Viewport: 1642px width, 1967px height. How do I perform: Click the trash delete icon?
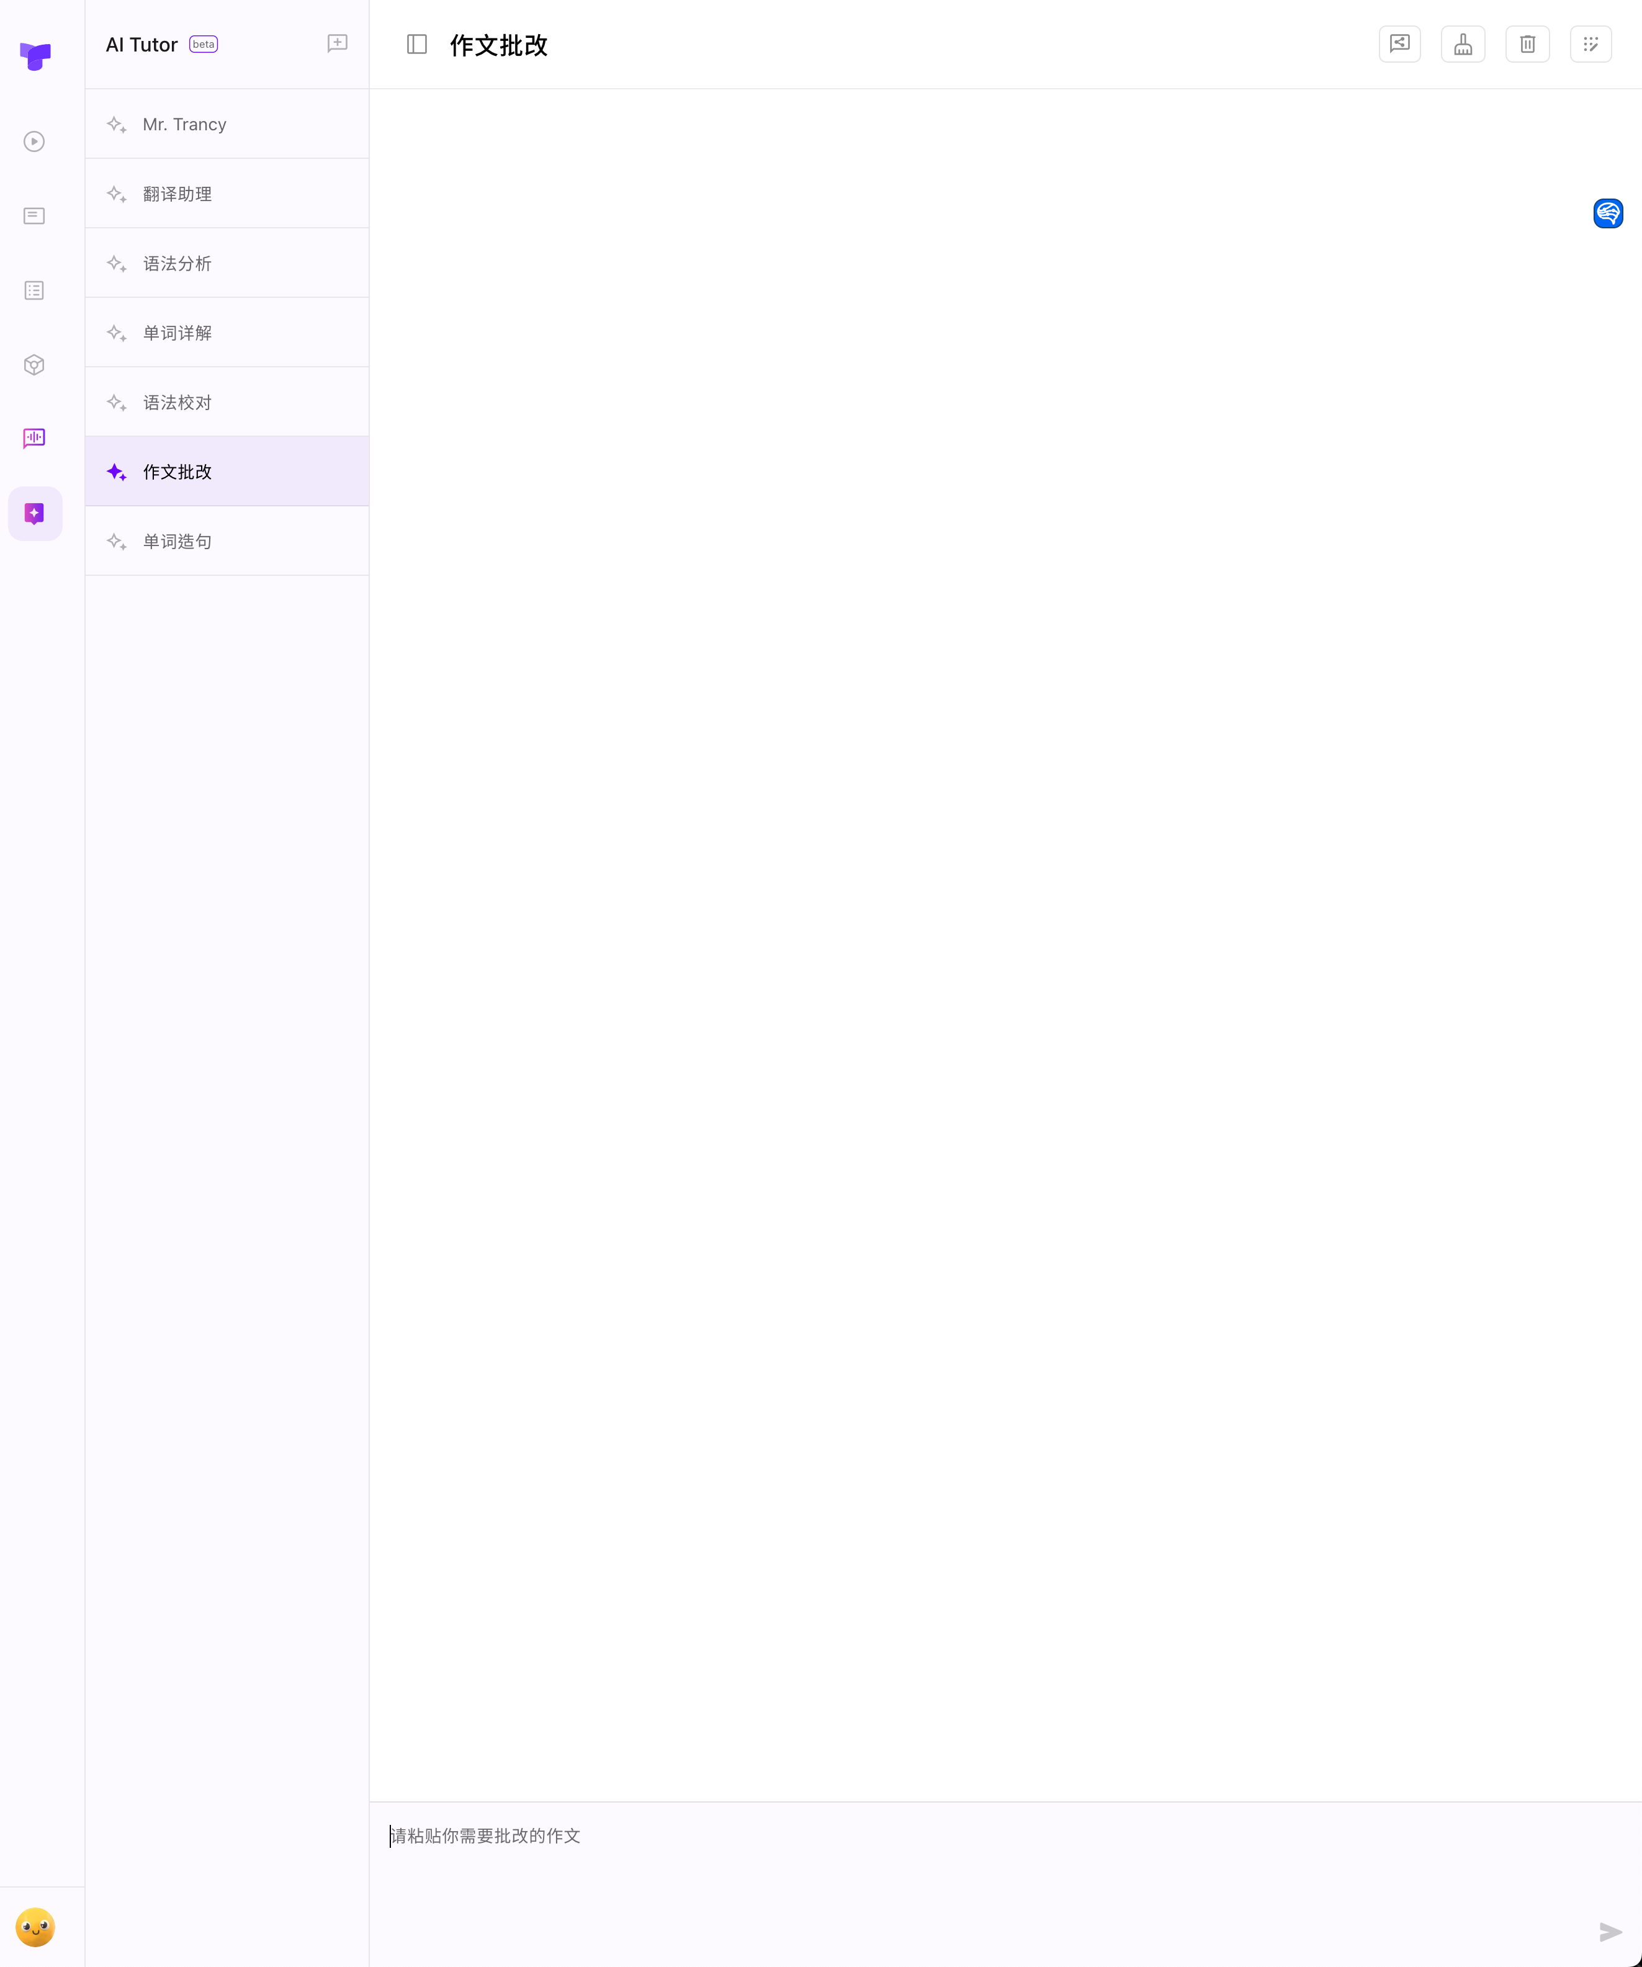click(1527, 44)
